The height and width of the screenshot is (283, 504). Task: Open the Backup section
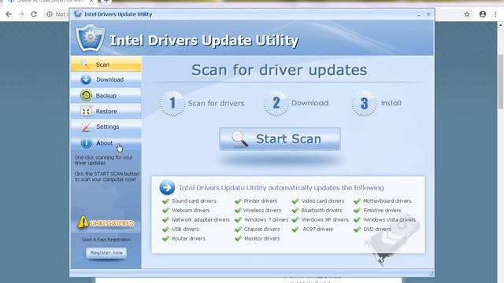[106, 96]
